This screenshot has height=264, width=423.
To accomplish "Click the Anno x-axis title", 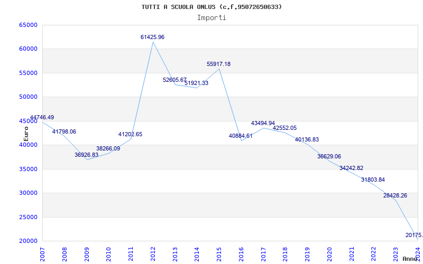I will (x=410, y=259).
